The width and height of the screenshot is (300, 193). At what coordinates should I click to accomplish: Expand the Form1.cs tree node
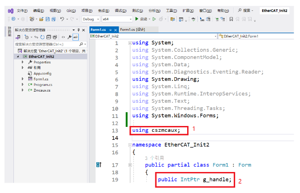(x=22, y=79)
